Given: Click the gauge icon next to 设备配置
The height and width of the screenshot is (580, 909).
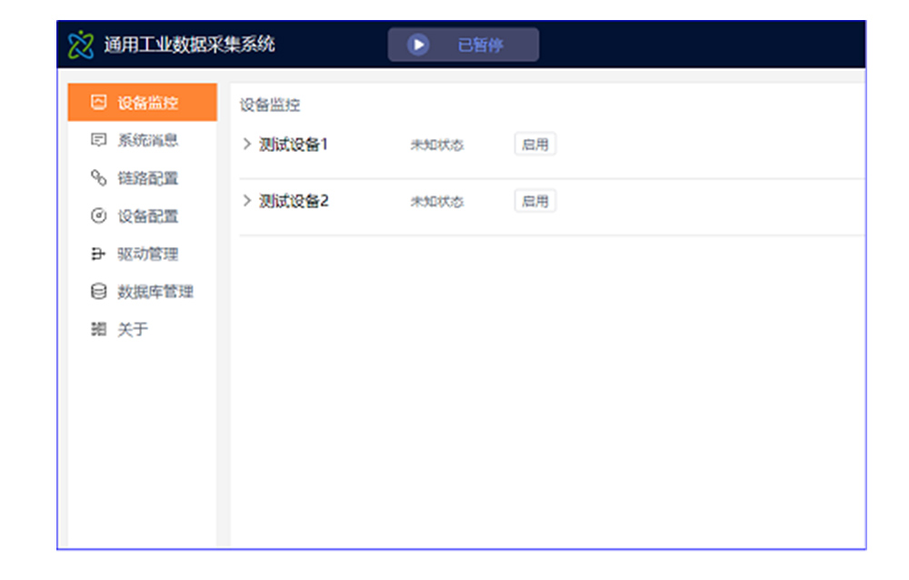Looking at the screenshot, I should [98, 215].
